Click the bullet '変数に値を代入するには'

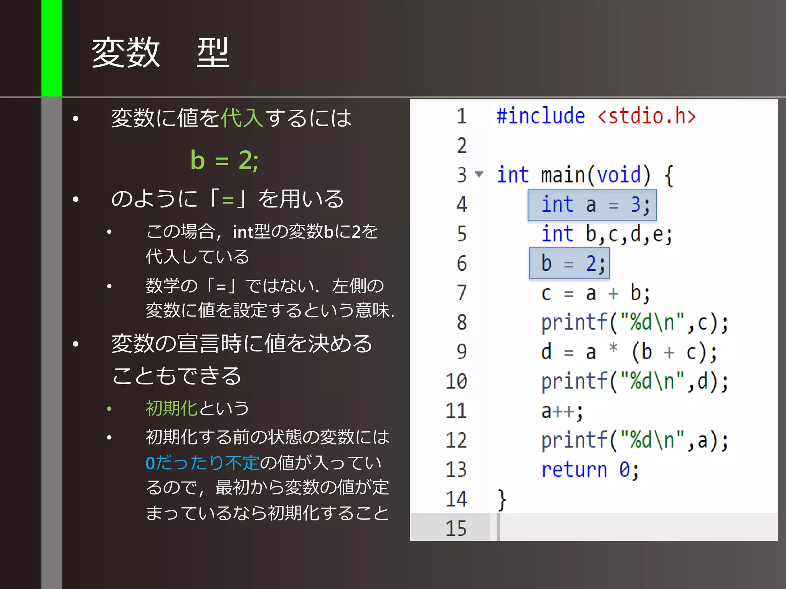pyautogui.click(x=231, y=118)
